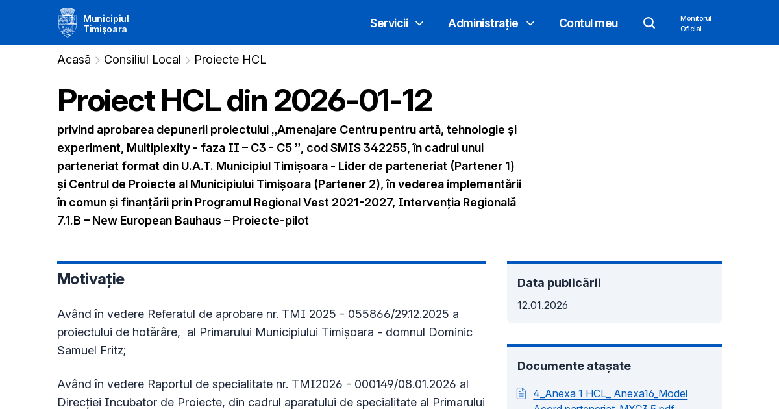779x409 pixels.
Task: Click the Data publicării info card
Action: tap(614, 292)
